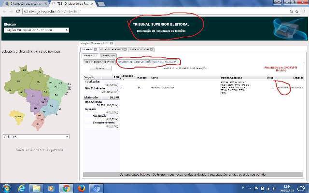The height and width of the screenshot is (193, 309).
Task: Sort by Partido/Coligação column header
Action: pos(231,78)
